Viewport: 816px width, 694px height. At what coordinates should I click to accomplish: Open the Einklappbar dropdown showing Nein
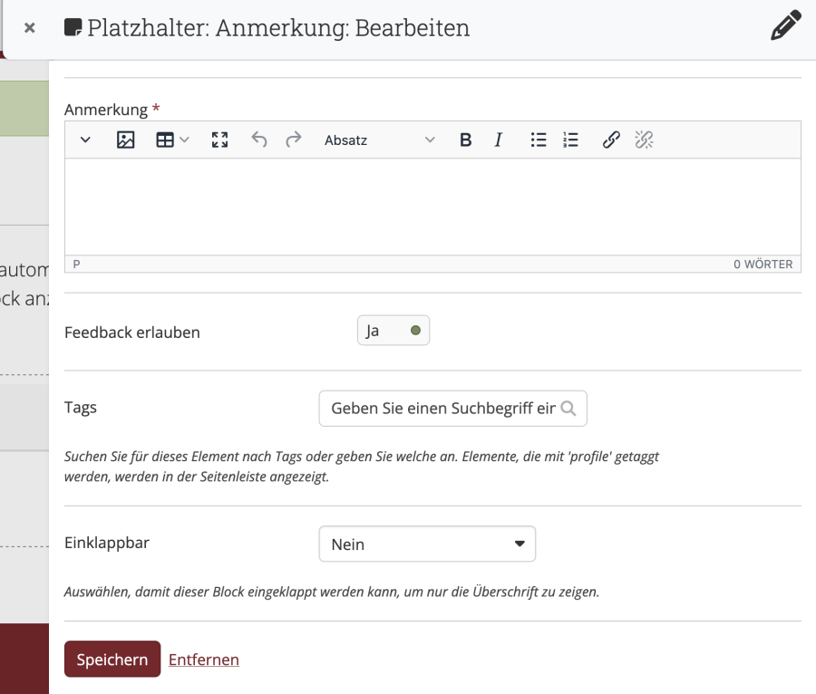pyautogui.click(x=427, y=545)
